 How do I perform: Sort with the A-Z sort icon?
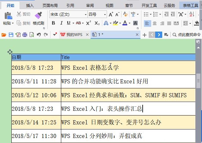pyautogui.click(x=192, y=14)
